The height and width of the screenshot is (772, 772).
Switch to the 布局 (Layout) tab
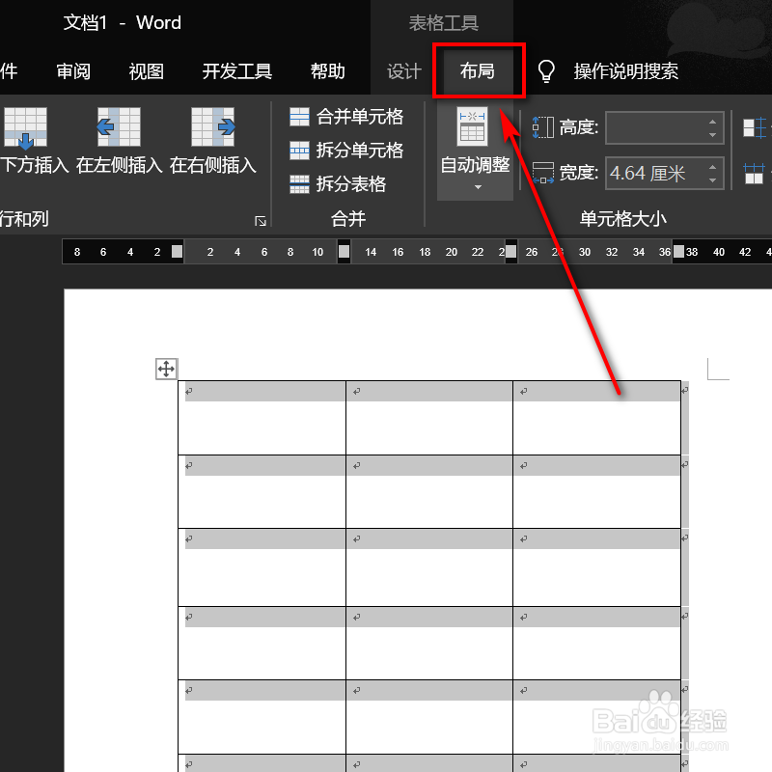coord(477,71)
